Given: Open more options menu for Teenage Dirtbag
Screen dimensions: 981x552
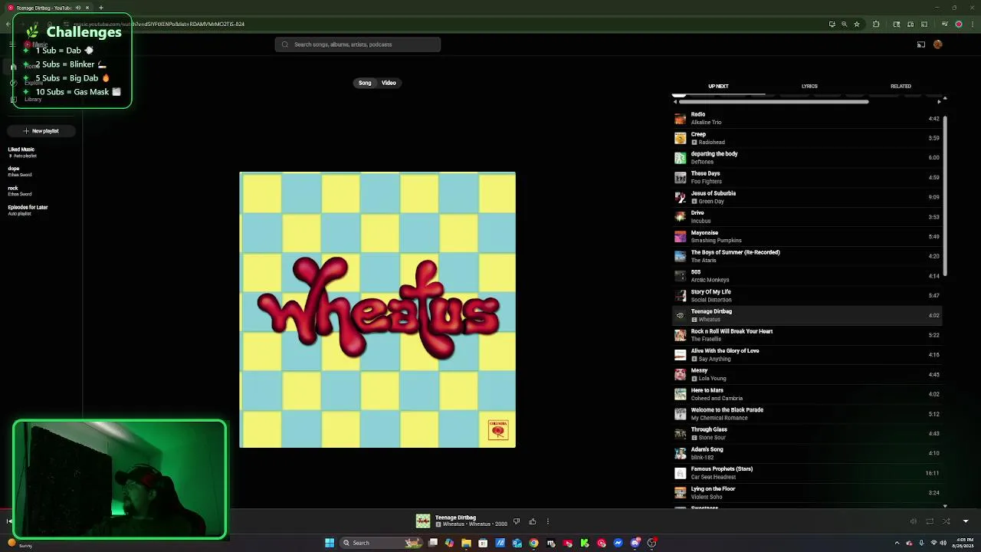Looking at the screenshot, I should (547, 521).
